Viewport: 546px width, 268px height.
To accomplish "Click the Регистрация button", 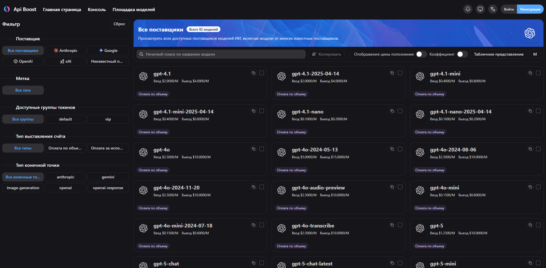I will click(530, 9).
